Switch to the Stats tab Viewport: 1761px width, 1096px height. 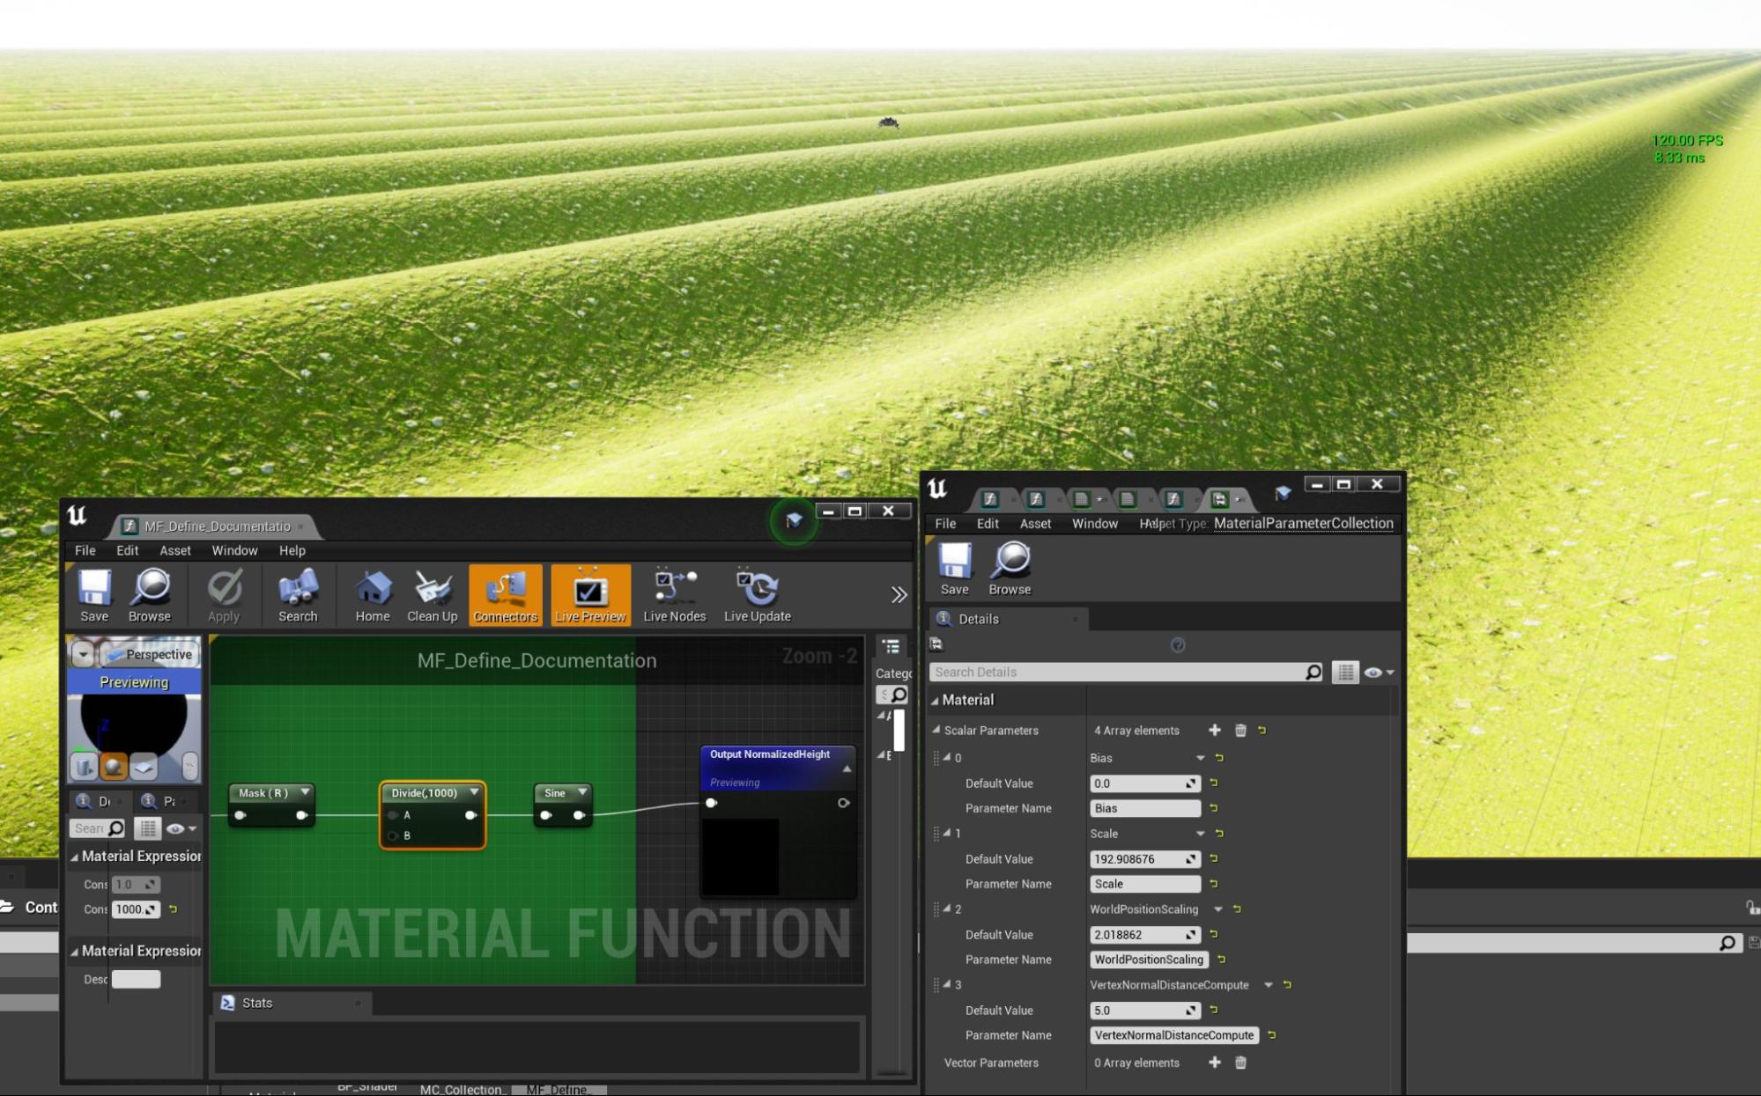click(x=256, y=1003)
